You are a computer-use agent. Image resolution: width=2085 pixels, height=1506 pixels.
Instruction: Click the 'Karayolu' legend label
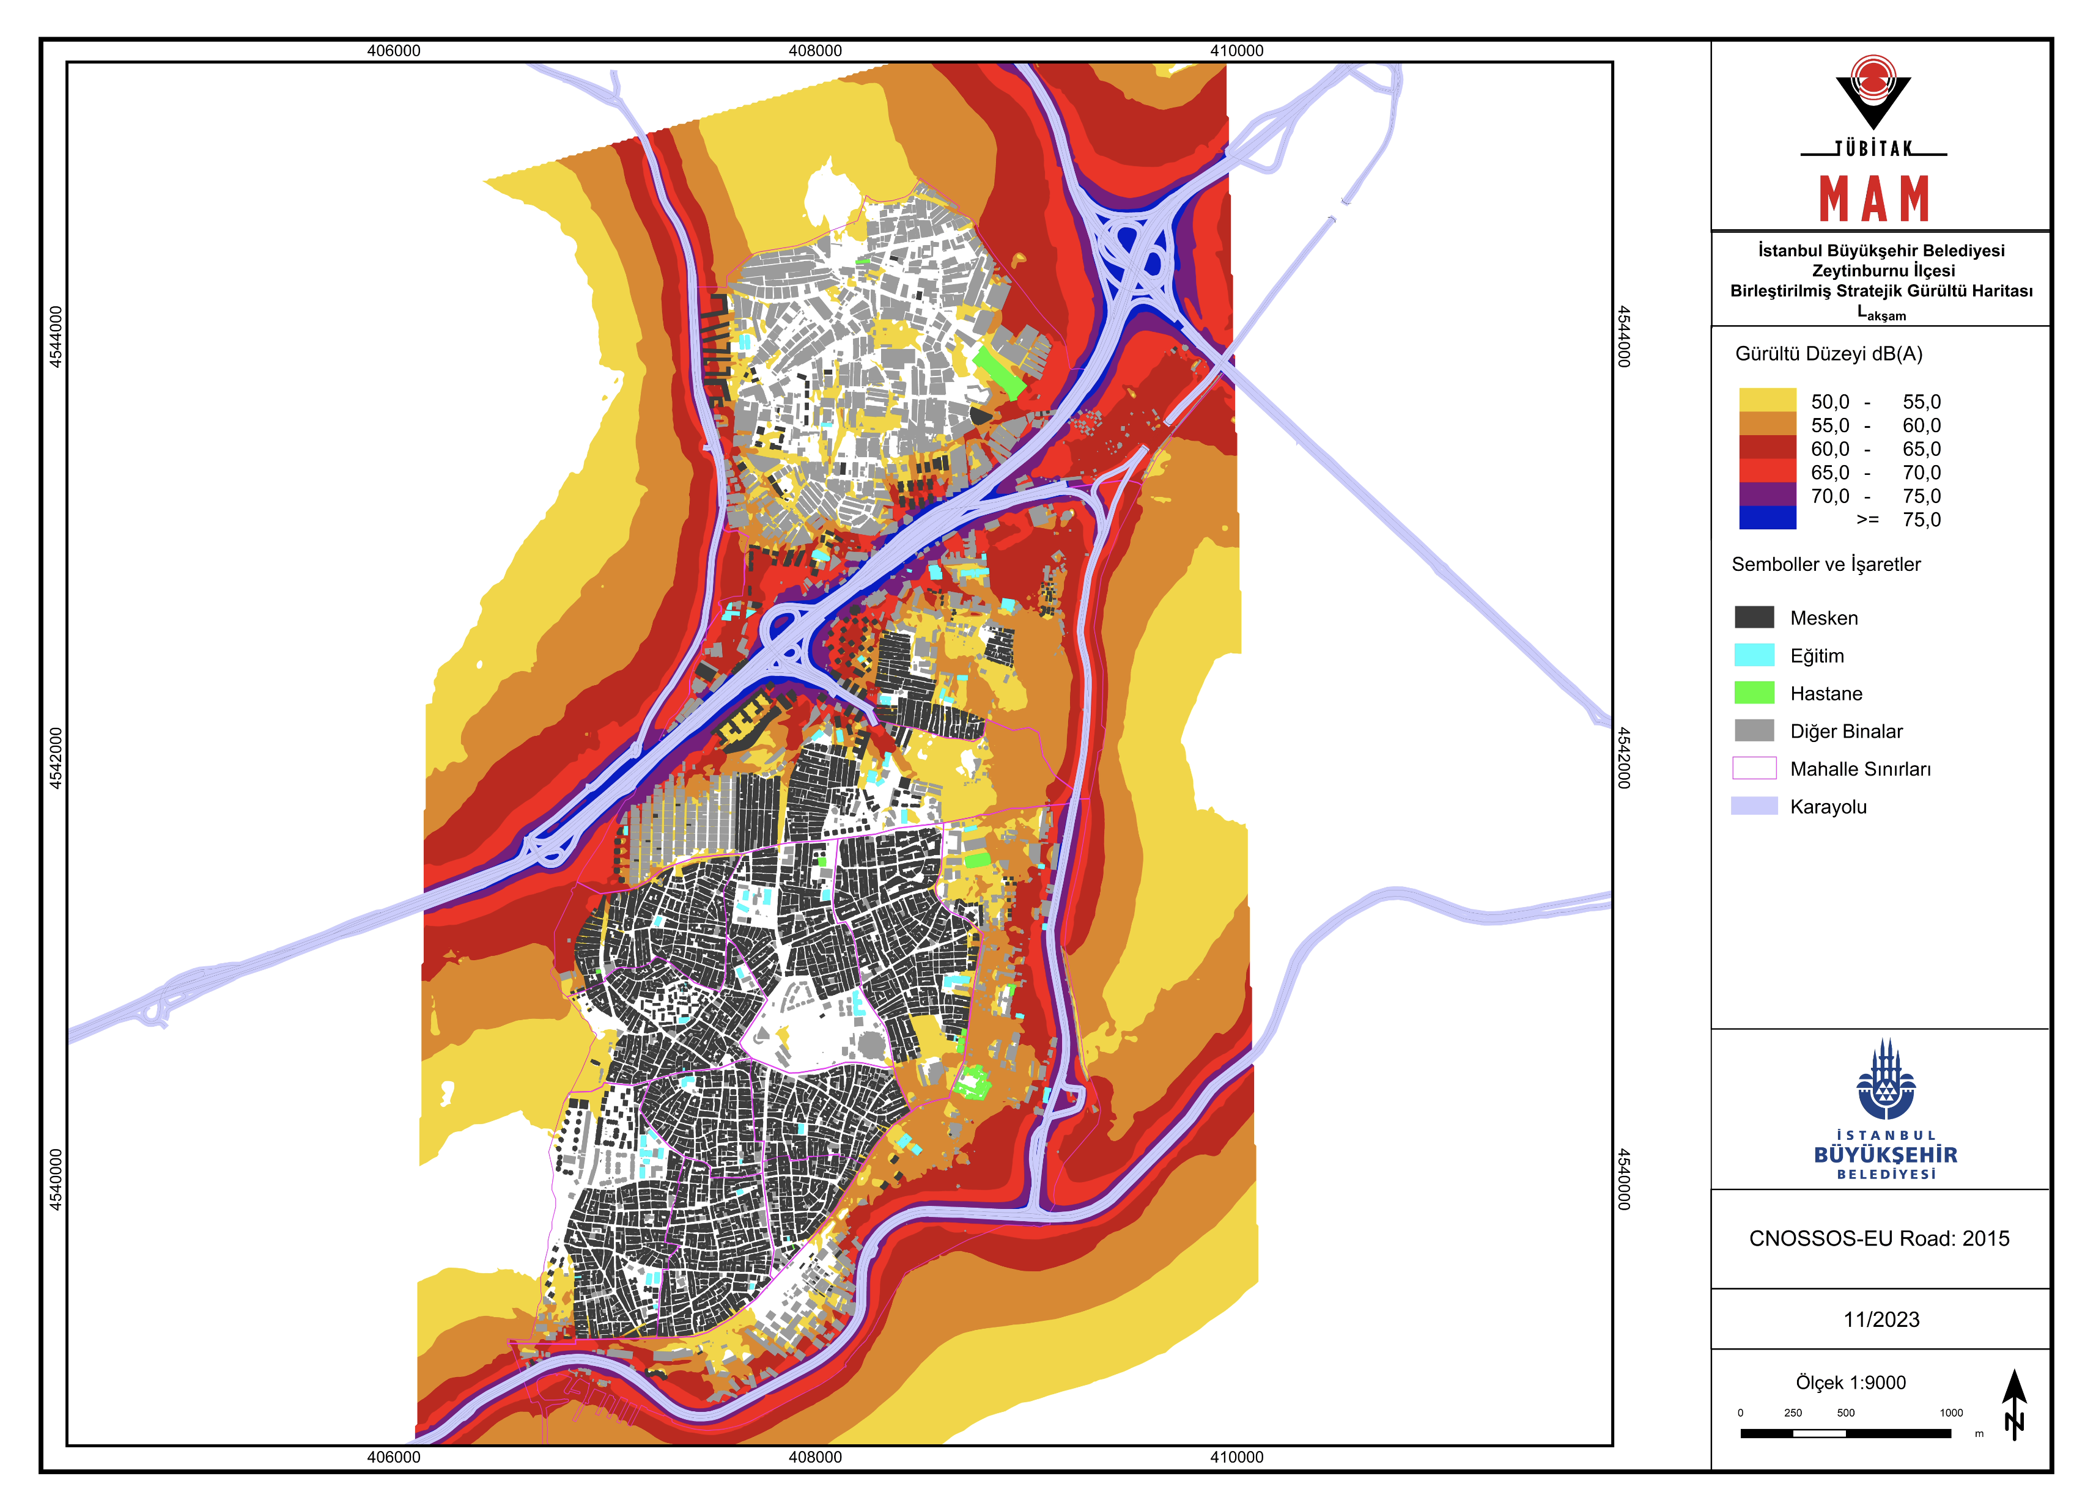pos(1829,807)
